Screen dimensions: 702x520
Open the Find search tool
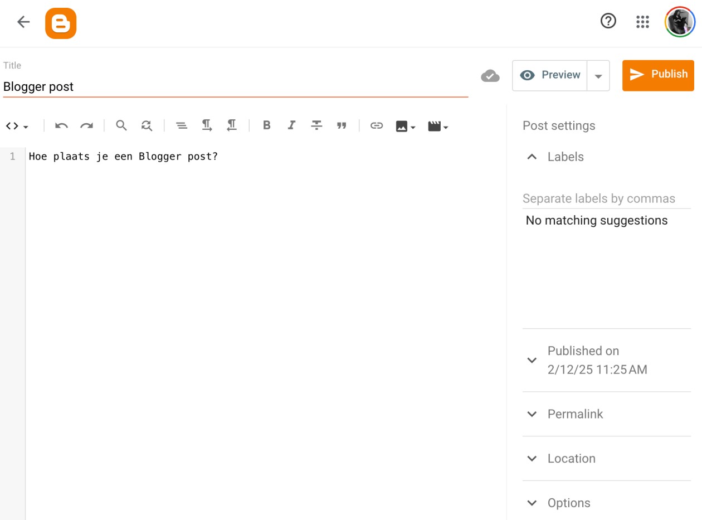pyautogui.click(x=121, y=125)
